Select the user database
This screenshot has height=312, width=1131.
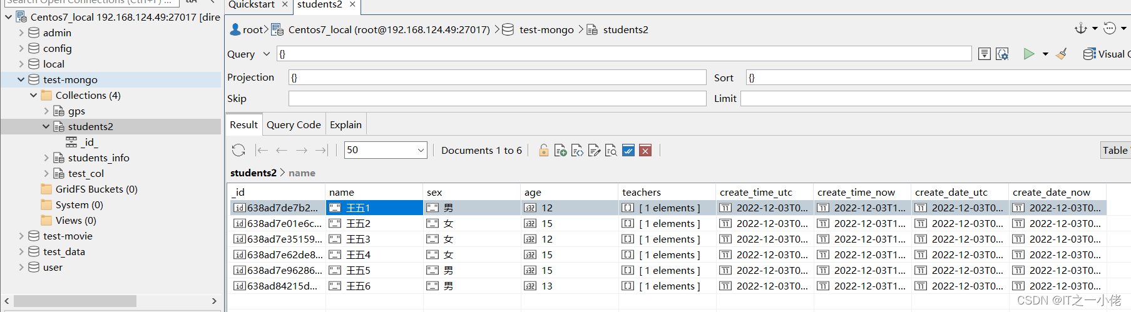(x=53, y=267)
